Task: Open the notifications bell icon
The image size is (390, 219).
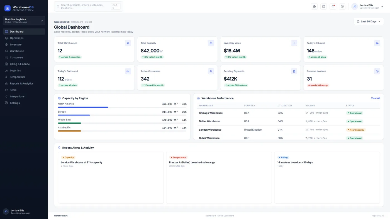Action: 333,6
